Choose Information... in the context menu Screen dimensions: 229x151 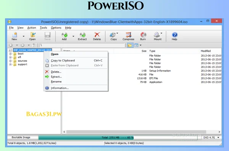76,88
